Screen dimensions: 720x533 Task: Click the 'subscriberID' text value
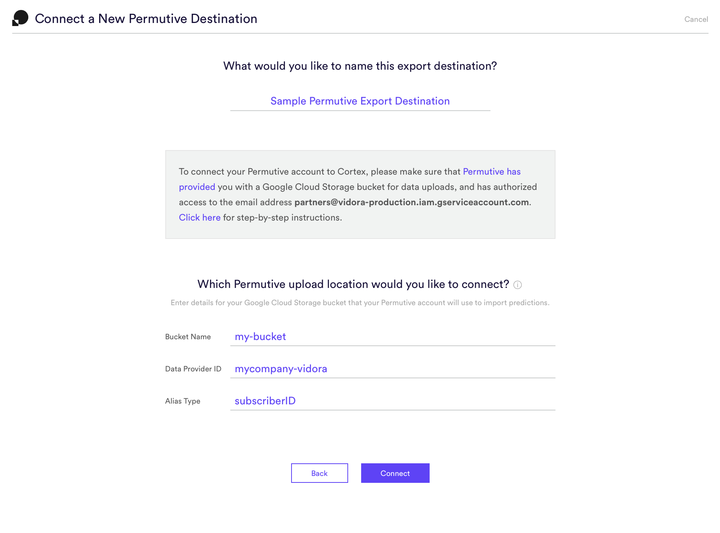[265, 401]
